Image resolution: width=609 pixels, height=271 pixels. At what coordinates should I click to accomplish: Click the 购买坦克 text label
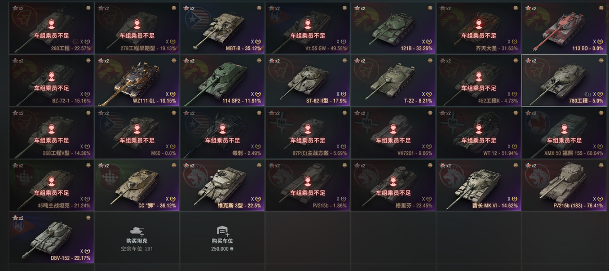[136, 241]
